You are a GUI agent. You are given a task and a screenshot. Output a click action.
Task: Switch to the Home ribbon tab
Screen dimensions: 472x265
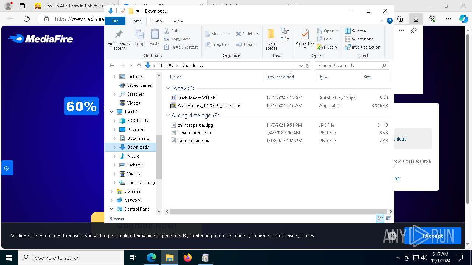click(136, 21)
